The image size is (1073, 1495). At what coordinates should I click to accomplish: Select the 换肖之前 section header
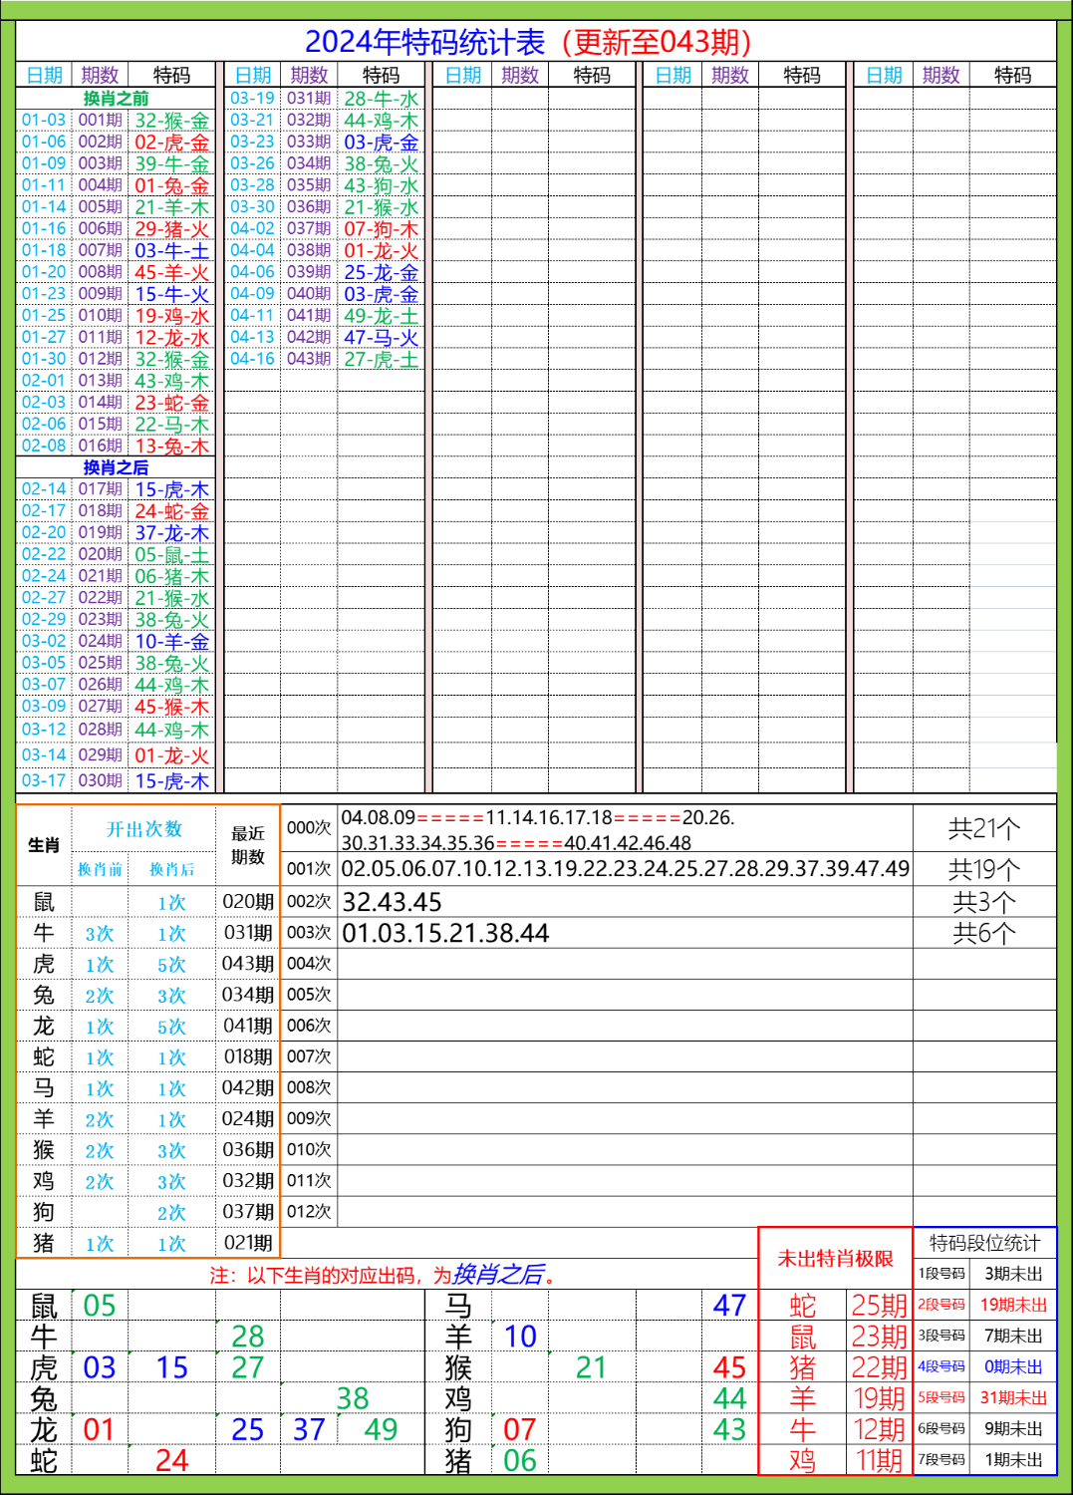point(116,96)
